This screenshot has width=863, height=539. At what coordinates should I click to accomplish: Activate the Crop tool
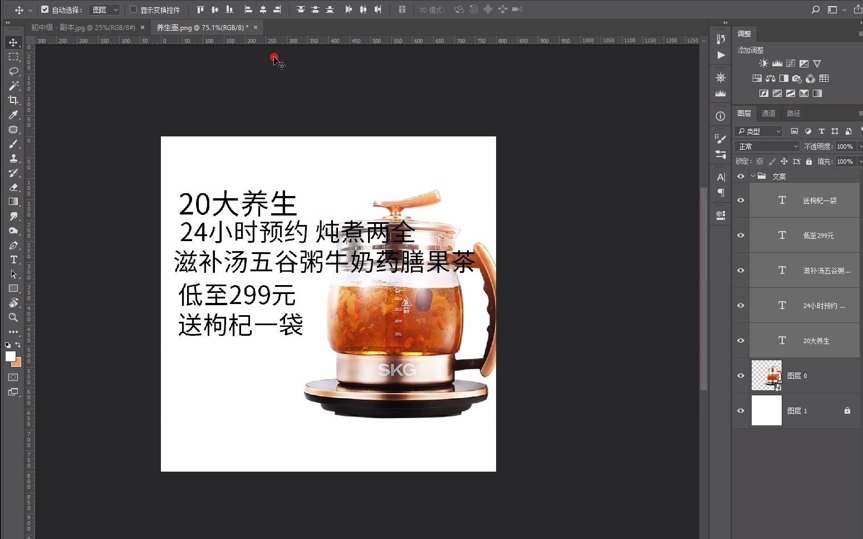[13, 100]
